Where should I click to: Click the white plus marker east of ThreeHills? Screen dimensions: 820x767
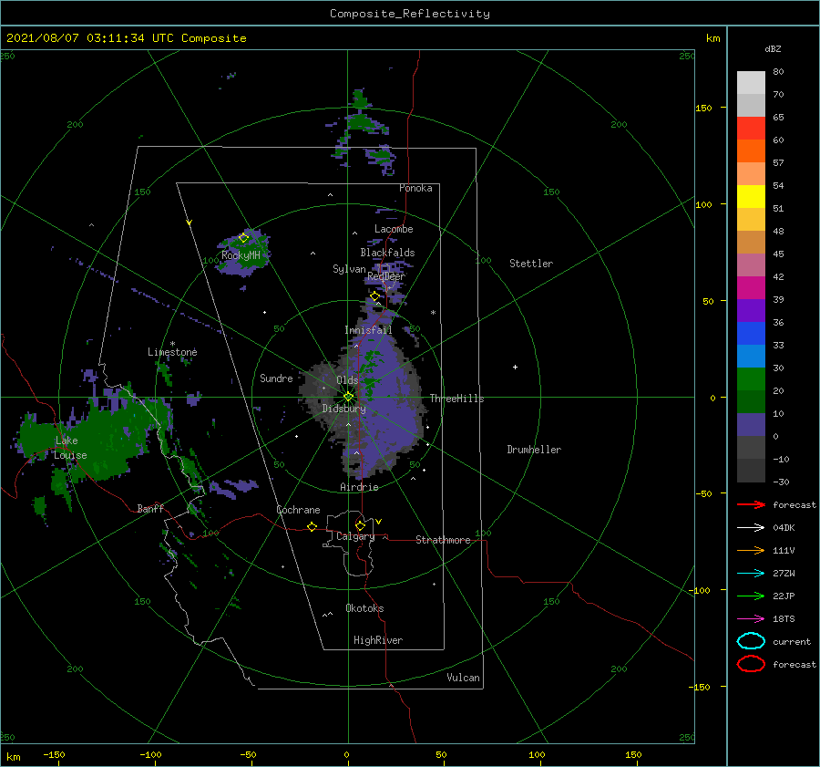(515, 367)
